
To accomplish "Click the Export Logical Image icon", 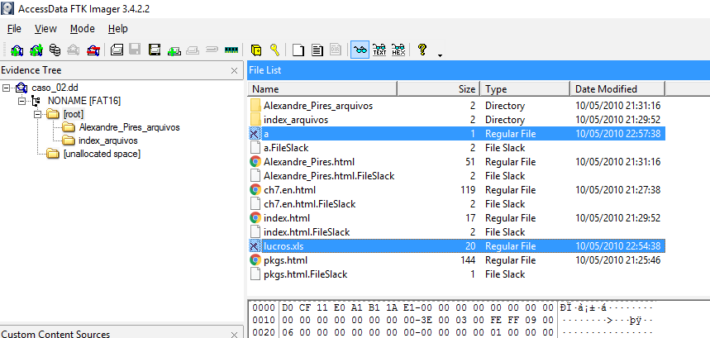I will [155, 50].
